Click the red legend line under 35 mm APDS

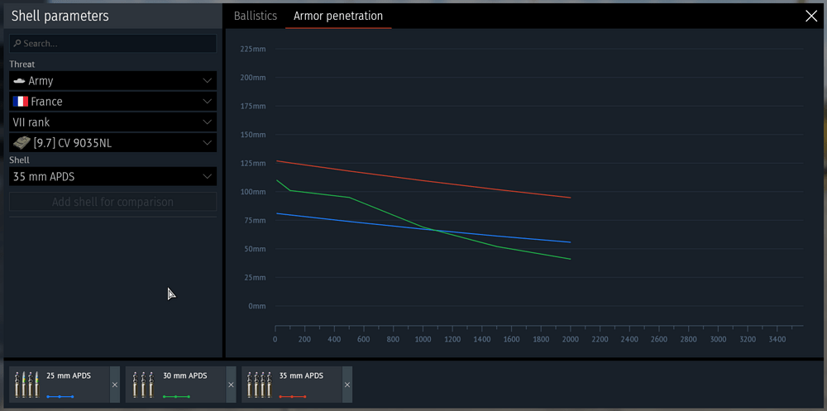293,397
